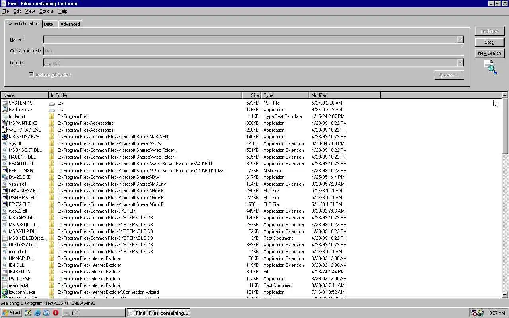Click the 10:07 AM clock
Screen dimensions: 509x318
(x=495, y=313)
